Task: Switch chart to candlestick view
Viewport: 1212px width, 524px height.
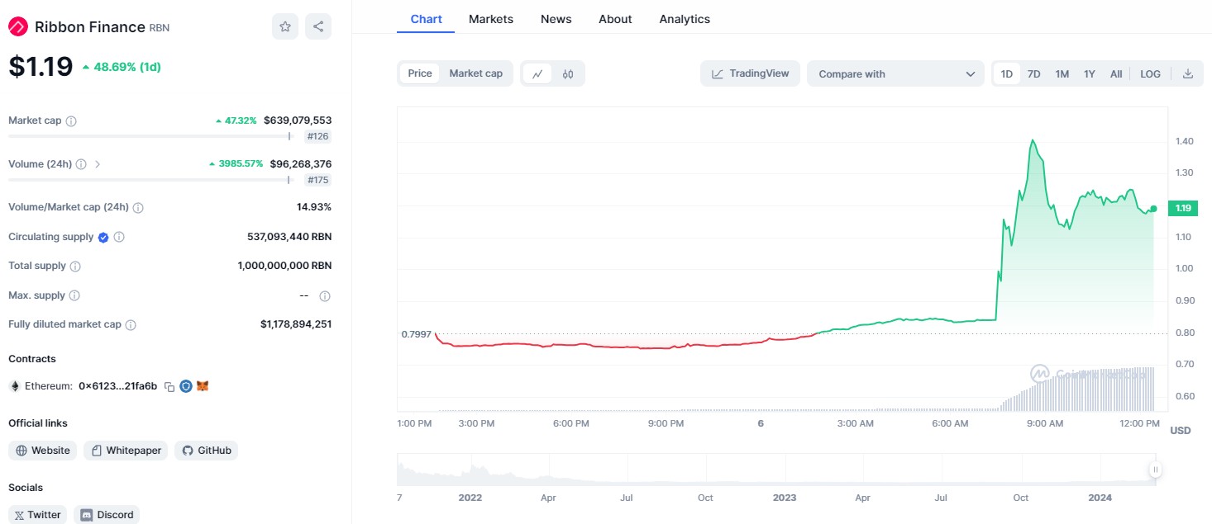Action: [x=568, y=73]
